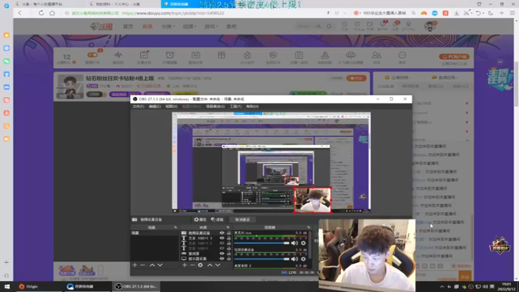Open Windows Start menu
The width and height of the screenshot is (519, 292).
6,286
